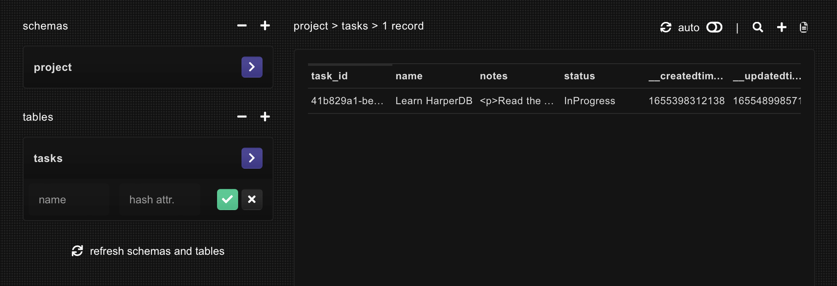Add a schema using the schemas plus control
Screen dimensions: 837x286
click(265, 26)
